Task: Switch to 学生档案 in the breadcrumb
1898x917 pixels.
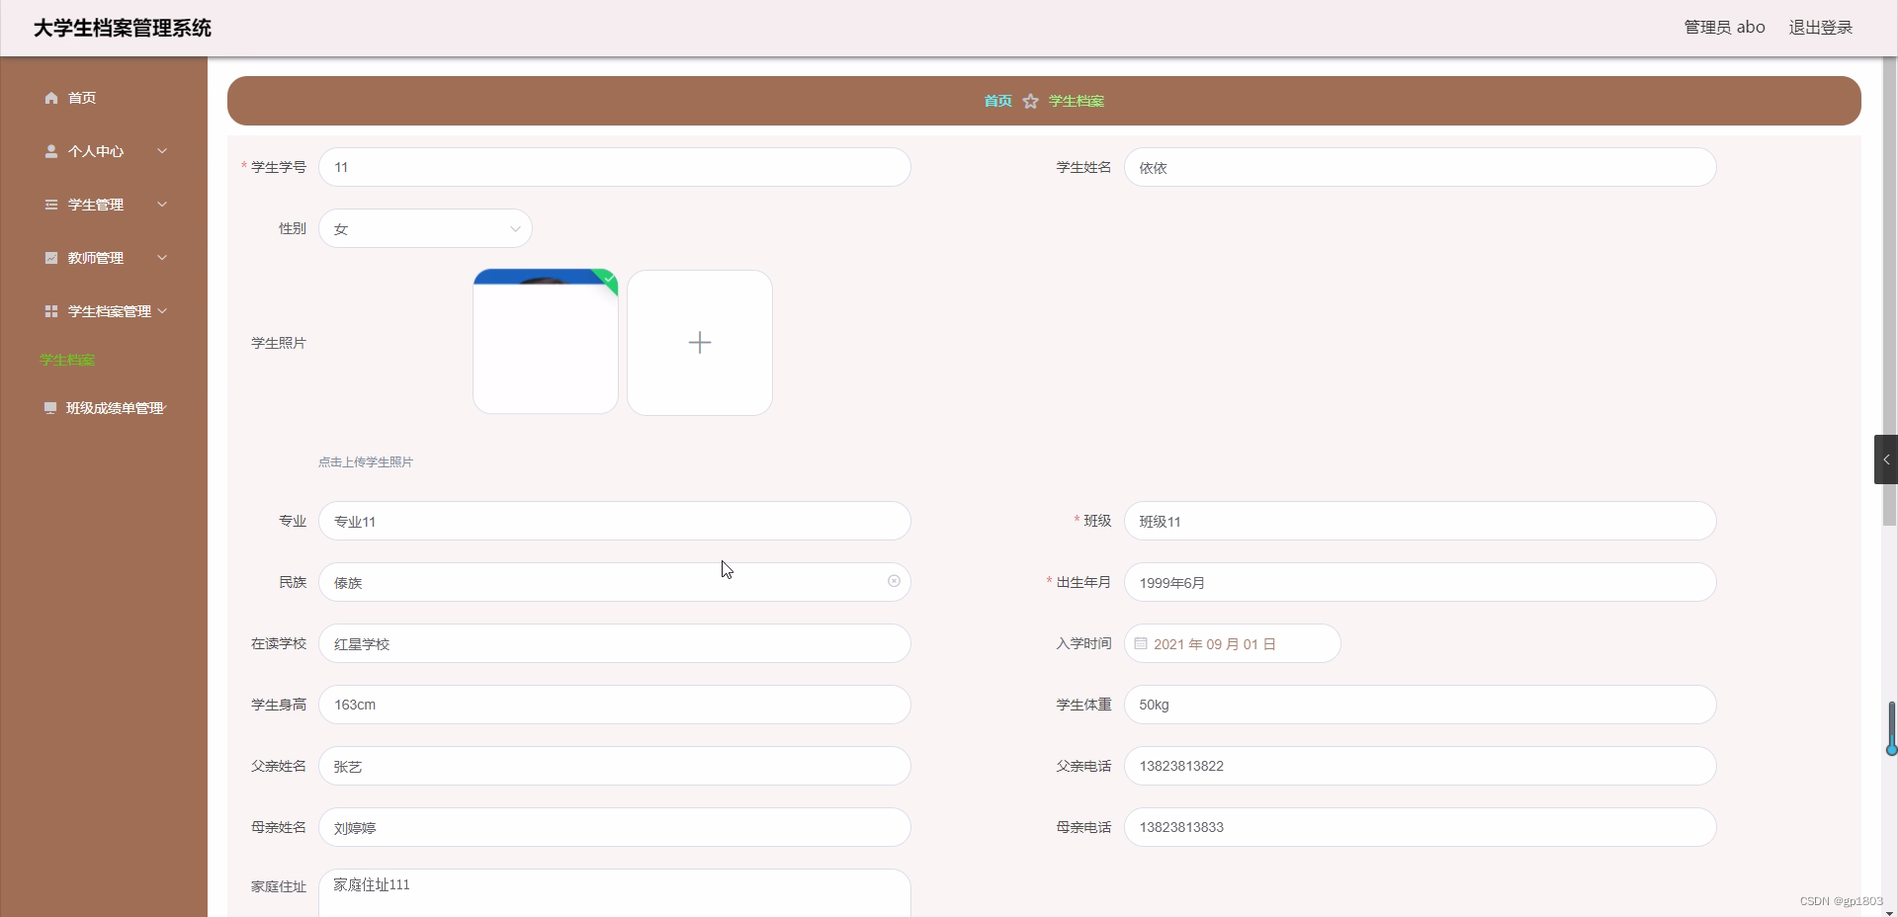Action: coord(1077,101)
